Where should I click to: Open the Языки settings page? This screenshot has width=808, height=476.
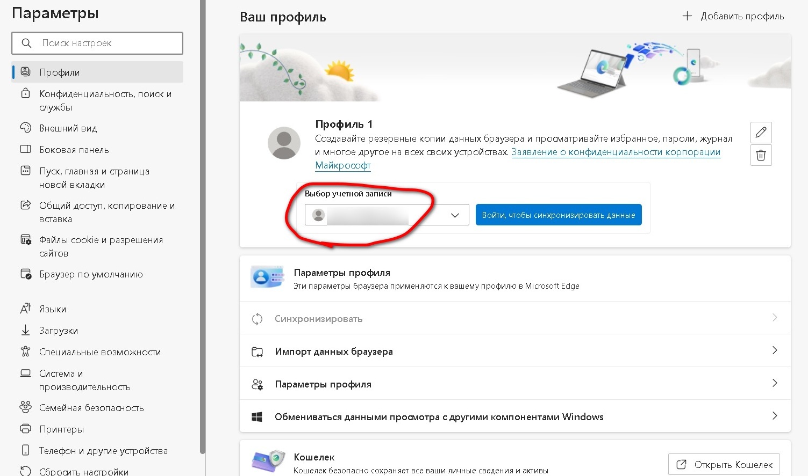pyautogui.click(x=97, y=309)
